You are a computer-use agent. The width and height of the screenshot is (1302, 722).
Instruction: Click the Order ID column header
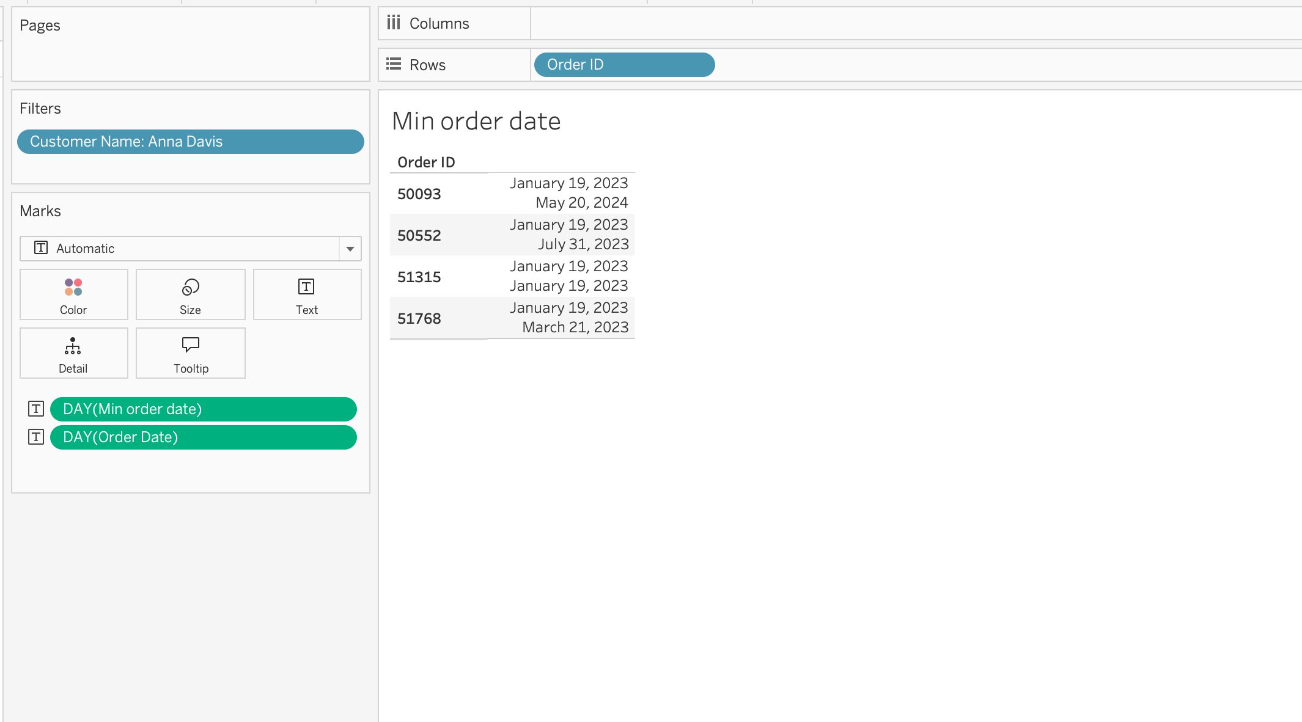pyautogui.click(x=426, y=162)
